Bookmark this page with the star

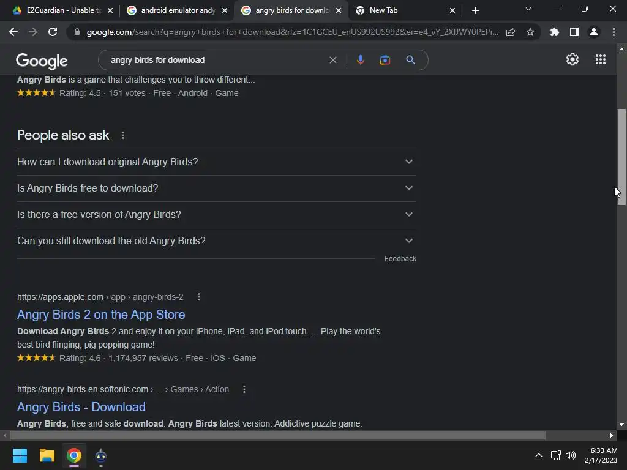tap(530, 32)
